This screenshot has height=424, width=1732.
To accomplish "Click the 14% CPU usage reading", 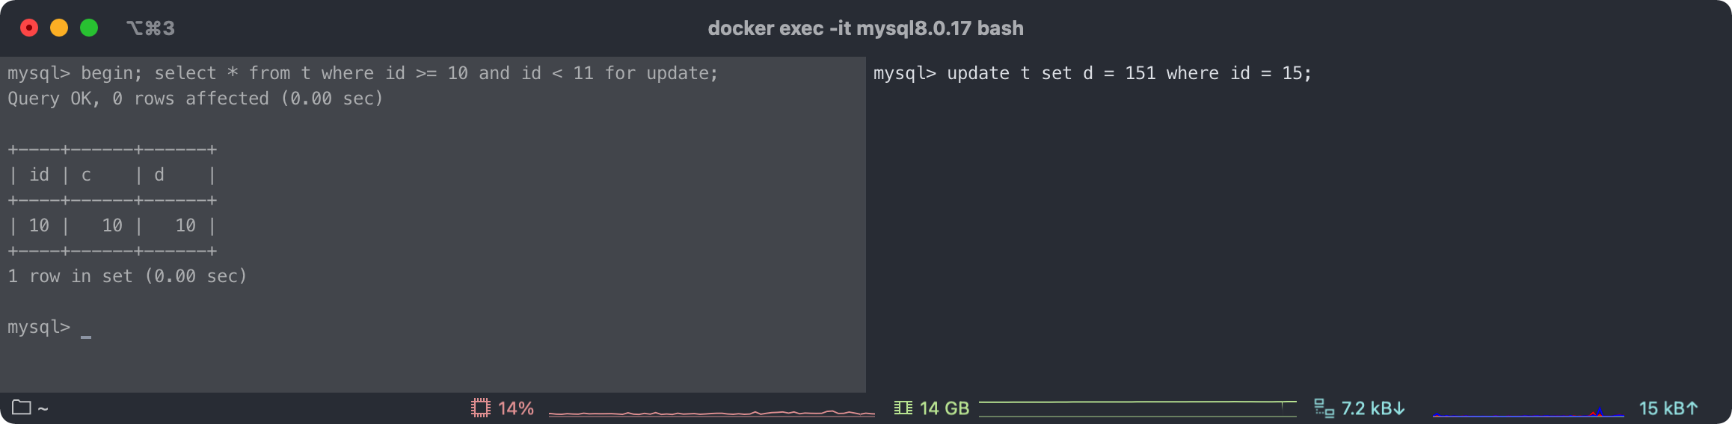I will [516, 408].
